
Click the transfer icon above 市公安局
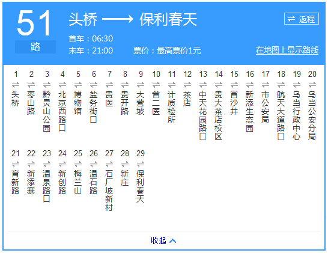coord(266,85)
